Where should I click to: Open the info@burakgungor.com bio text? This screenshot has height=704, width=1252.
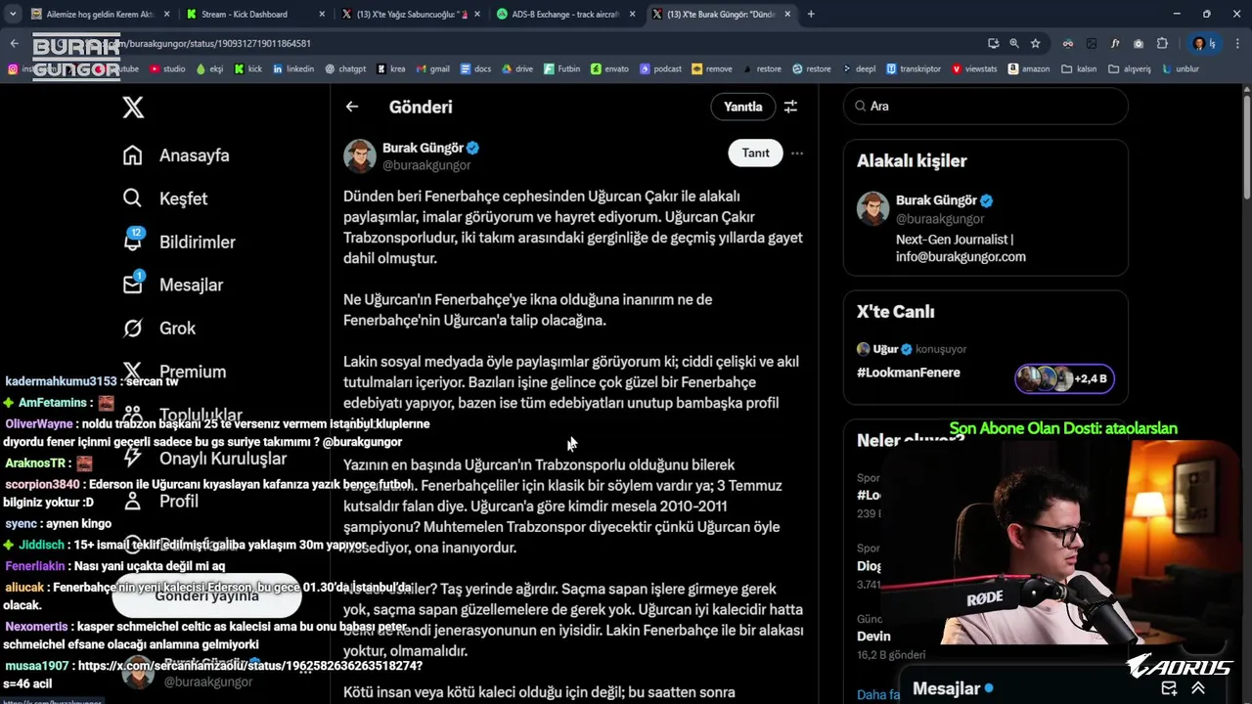pyautogui.click(x=961, y=256)
